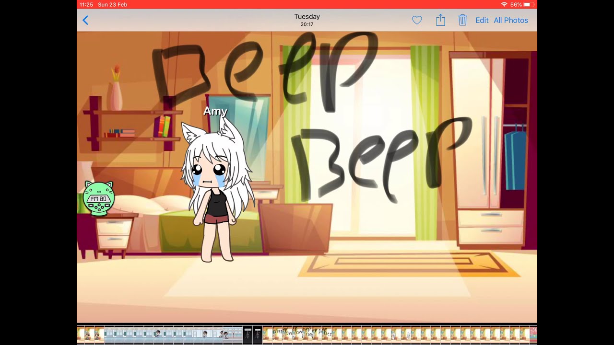Tap the main Gacha photo of Amy

(x=307, y=177)
